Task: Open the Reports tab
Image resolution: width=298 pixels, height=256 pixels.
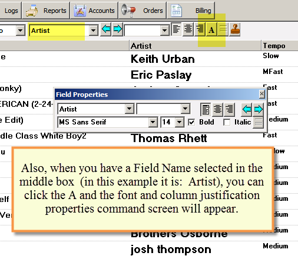Action: [46, 11]
